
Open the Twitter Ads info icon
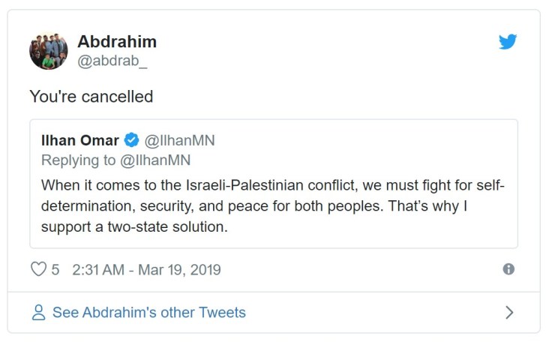(x=508, y=269)
